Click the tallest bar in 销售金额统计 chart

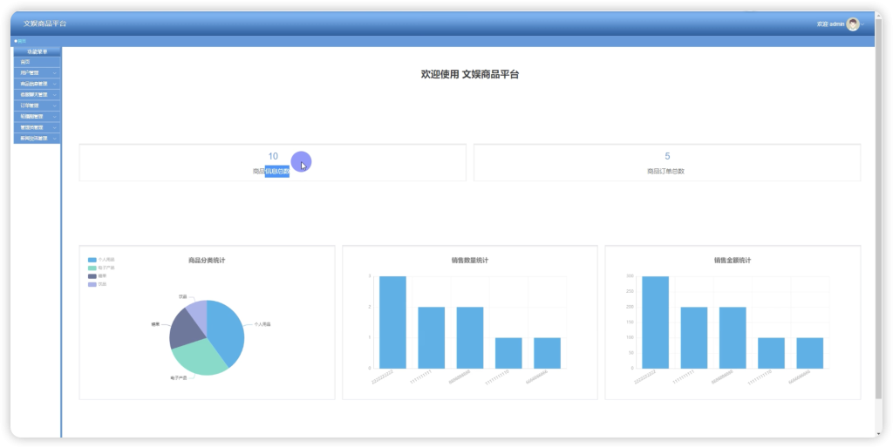point(656,322)
